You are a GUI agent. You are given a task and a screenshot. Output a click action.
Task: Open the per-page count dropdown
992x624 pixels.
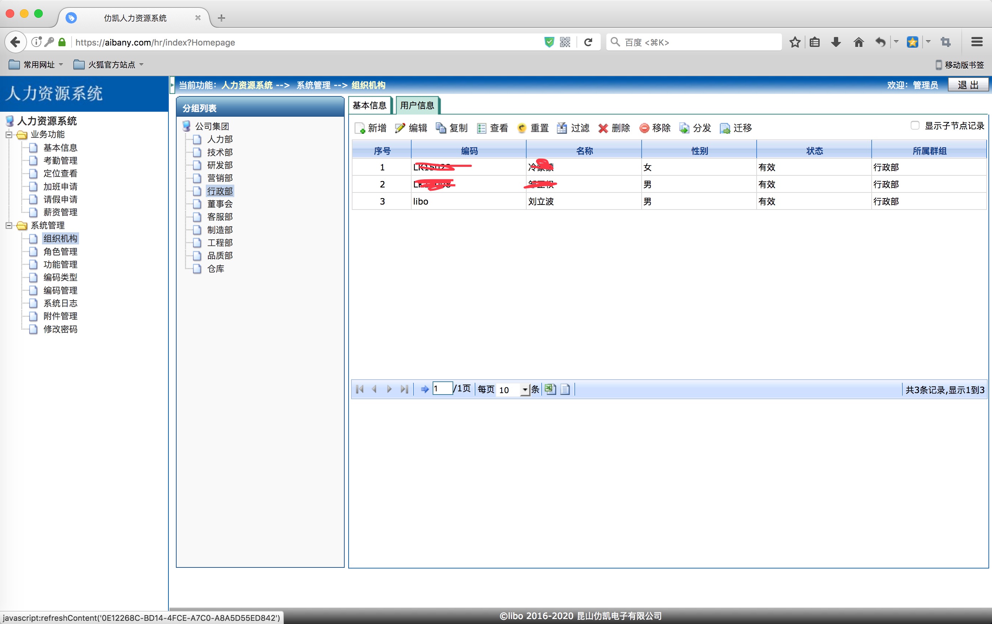click(525, 390)
